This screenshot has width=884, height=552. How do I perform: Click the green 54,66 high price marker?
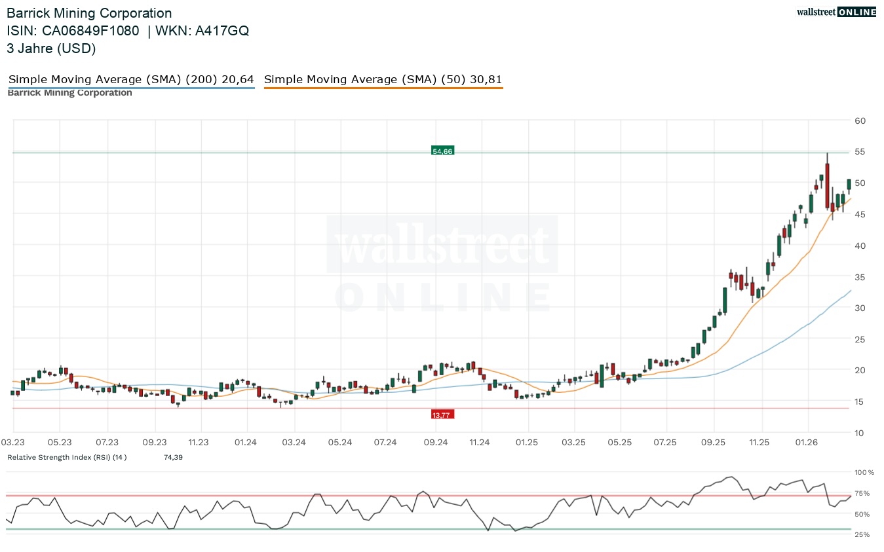tap(442, 151)
